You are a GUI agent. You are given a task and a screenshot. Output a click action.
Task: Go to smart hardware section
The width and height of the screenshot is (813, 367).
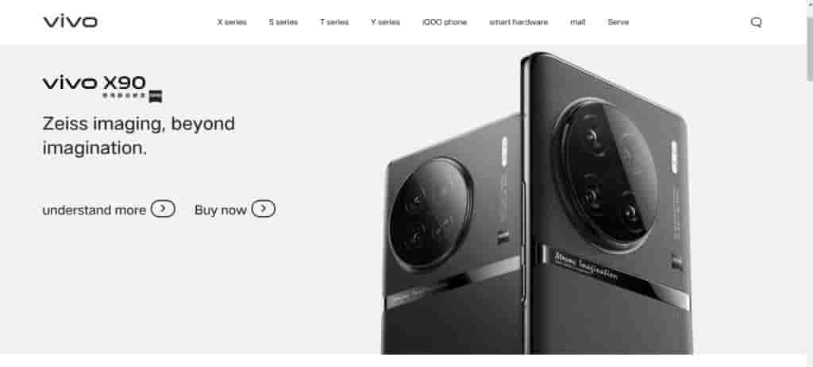[x=518, y=22]
